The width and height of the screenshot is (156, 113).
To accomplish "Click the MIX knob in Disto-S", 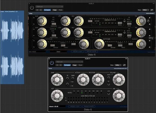I will [x=119, y=96].
